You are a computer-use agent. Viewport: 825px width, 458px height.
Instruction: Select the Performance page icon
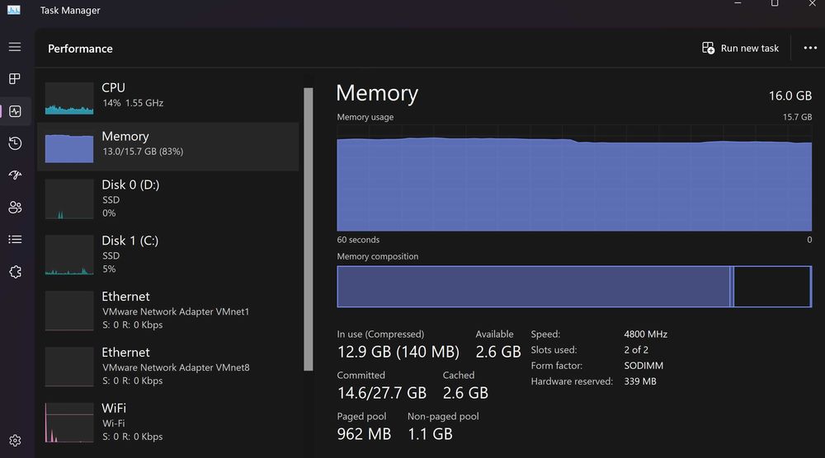(x=15, y=111)
